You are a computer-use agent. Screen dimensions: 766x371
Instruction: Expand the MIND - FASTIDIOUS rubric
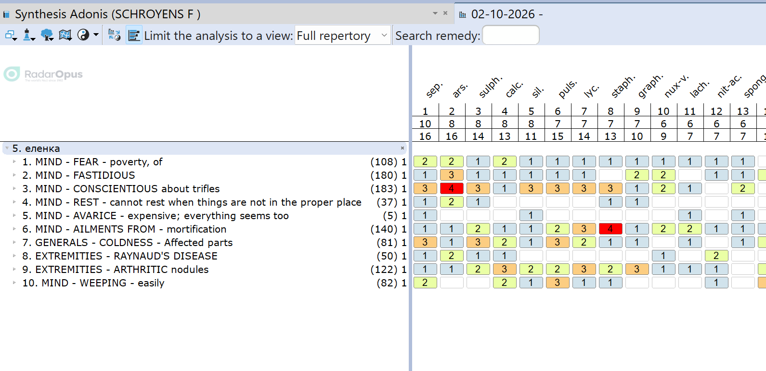tap(14, 175)
